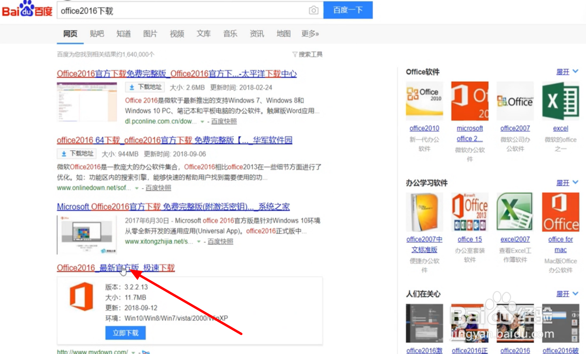Expand dropdown arrow beside dl.pconline.com.cn
This screenshot has width=586, height=354.
click(202, 122)
